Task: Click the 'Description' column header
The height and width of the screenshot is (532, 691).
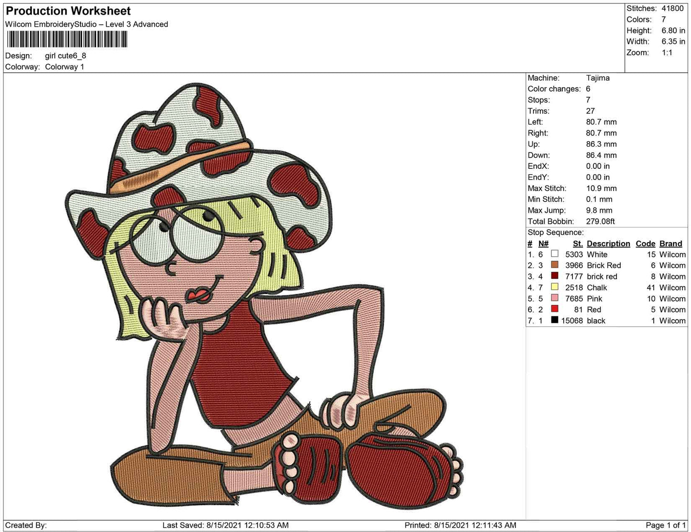Action: tap(608, 244)
